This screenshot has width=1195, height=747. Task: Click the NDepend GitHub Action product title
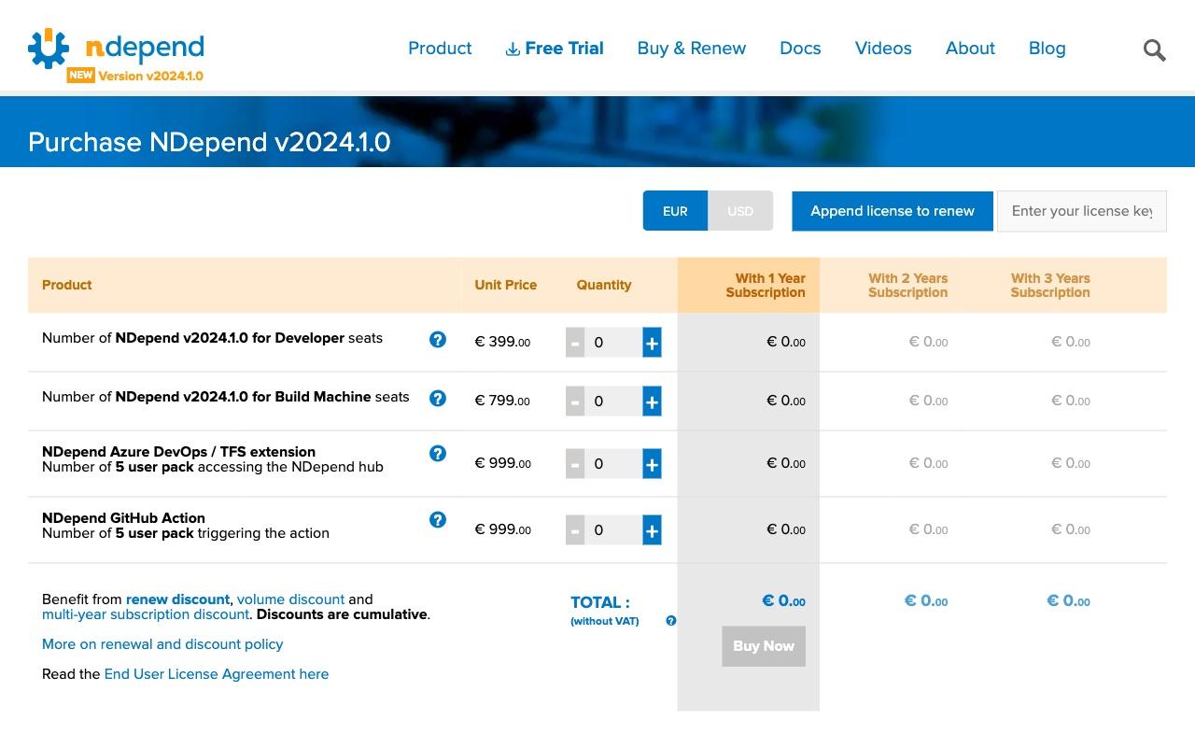[123, 518]
